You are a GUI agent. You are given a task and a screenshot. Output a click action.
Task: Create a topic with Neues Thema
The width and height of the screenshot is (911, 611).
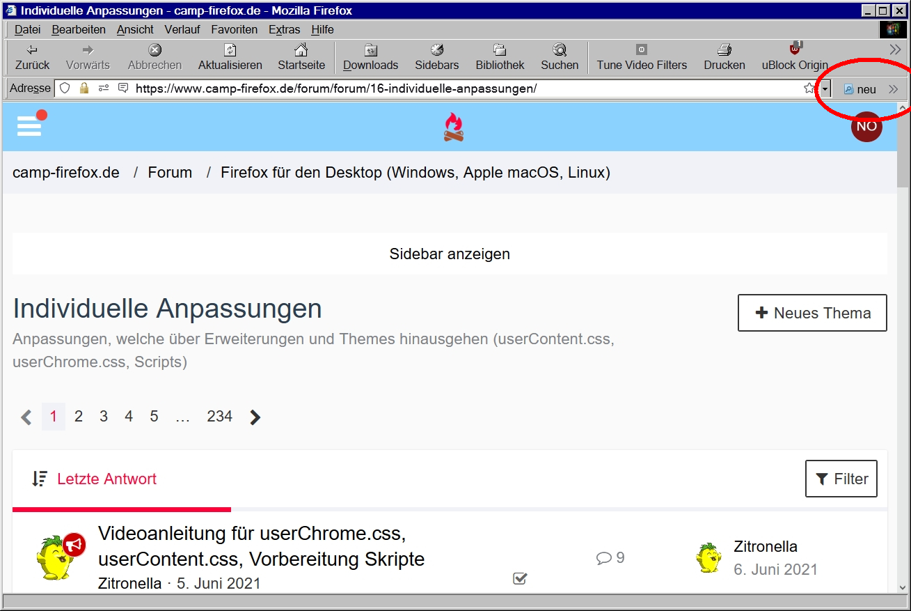click(812, 313)
